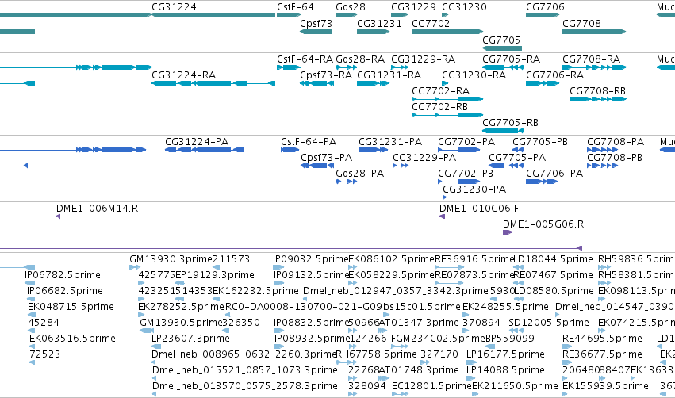This screenshot has width=675, height=398.
Task: Click the CstF-64-PA protein label
Action: [309, 142]
